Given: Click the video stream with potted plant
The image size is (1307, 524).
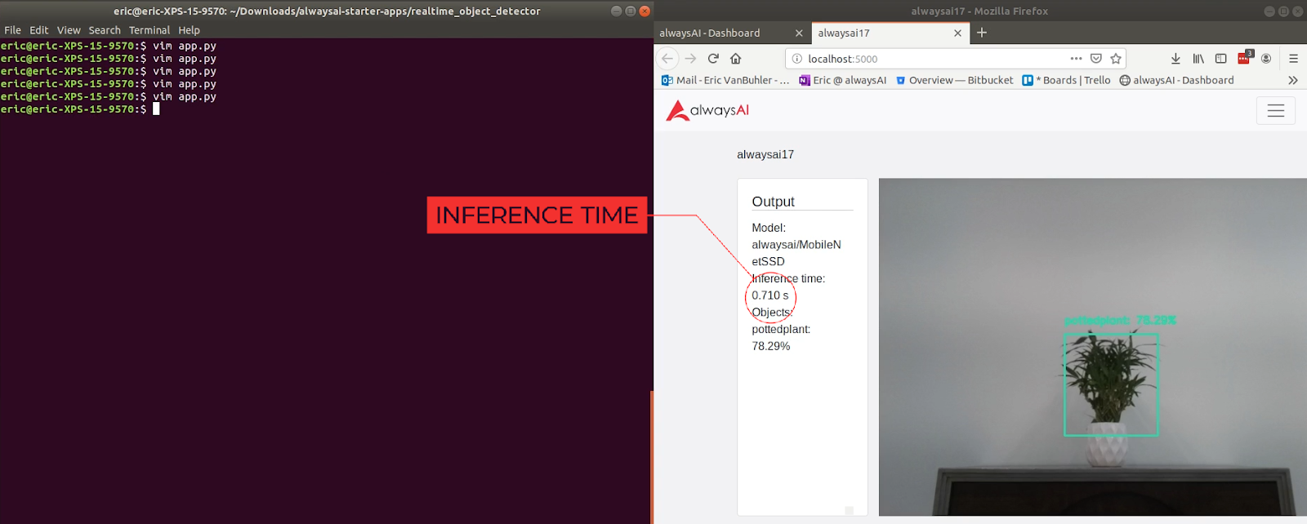Looking at the screenshot, I should 1093,347.
